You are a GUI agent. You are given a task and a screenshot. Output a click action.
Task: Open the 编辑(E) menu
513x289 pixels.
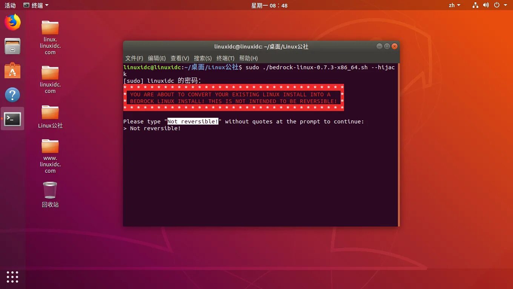[x=157, y=58]
